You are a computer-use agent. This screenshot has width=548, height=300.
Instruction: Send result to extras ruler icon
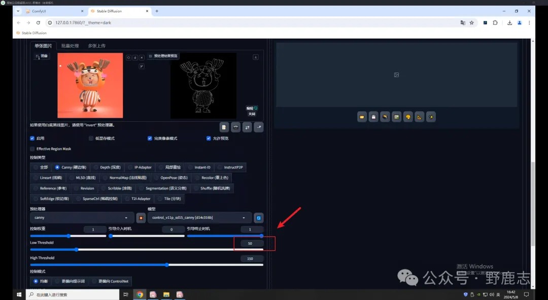[x=420, y=117]
